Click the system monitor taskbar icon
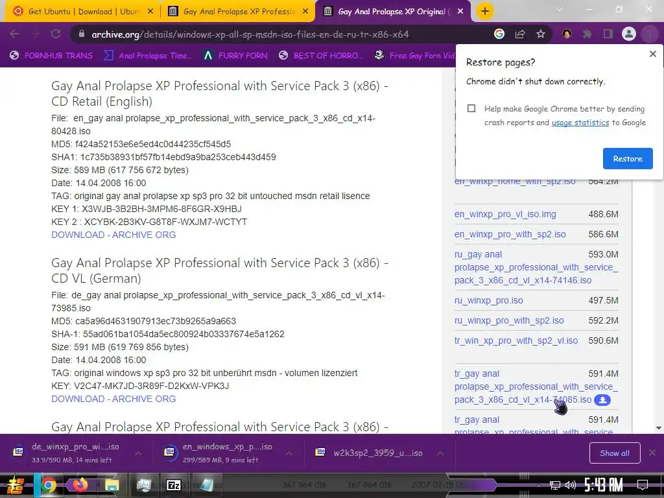The width and height of the screenshot is (664, 498). [144, 485]
